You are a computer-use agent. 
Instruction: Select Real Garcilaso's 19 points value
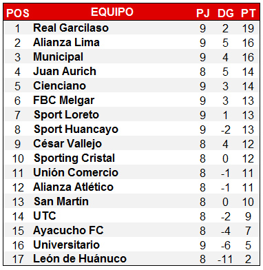248,28
